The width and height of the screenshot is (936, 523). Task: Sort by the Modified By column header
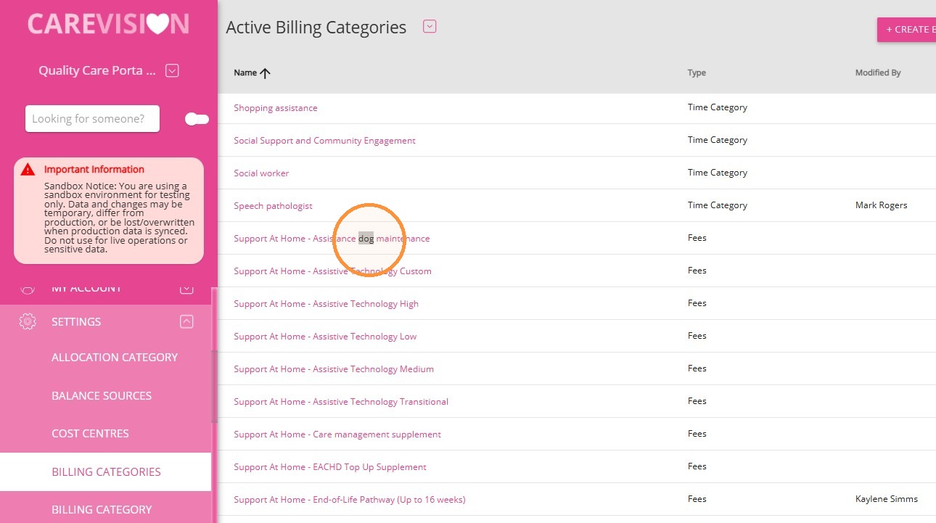pos(878,73)
